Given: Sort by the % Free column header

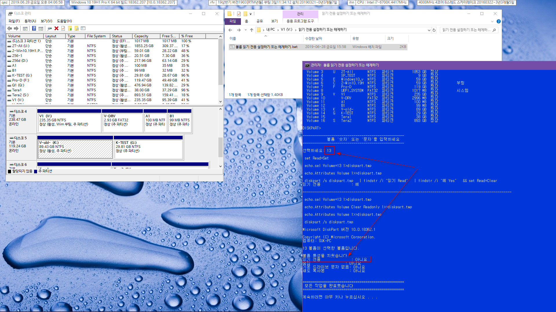Looking at the screenshot, I should pyautogui.click(x=193, y=36).
